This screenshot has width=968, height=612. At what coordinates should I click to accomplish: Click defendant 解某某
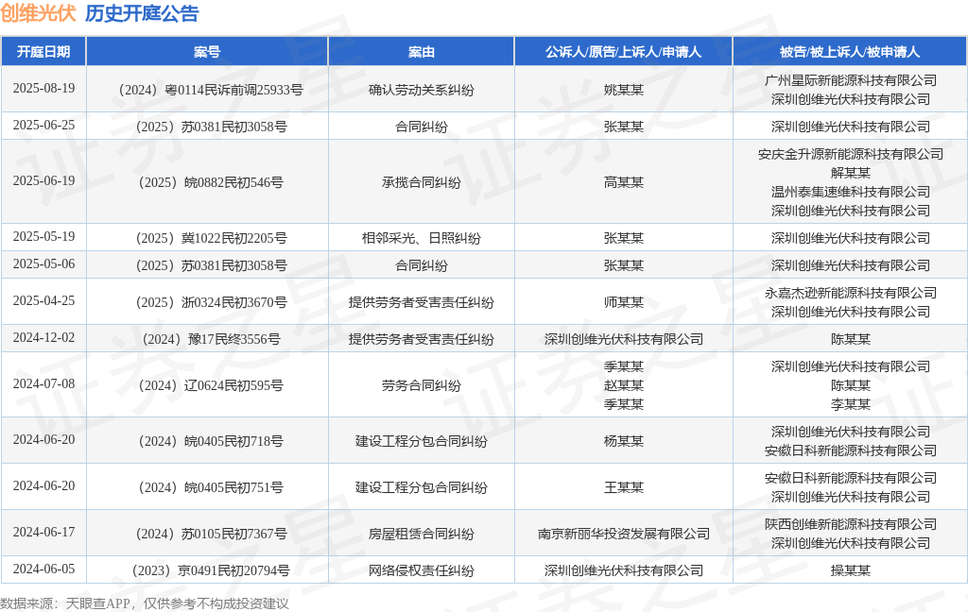850,174
